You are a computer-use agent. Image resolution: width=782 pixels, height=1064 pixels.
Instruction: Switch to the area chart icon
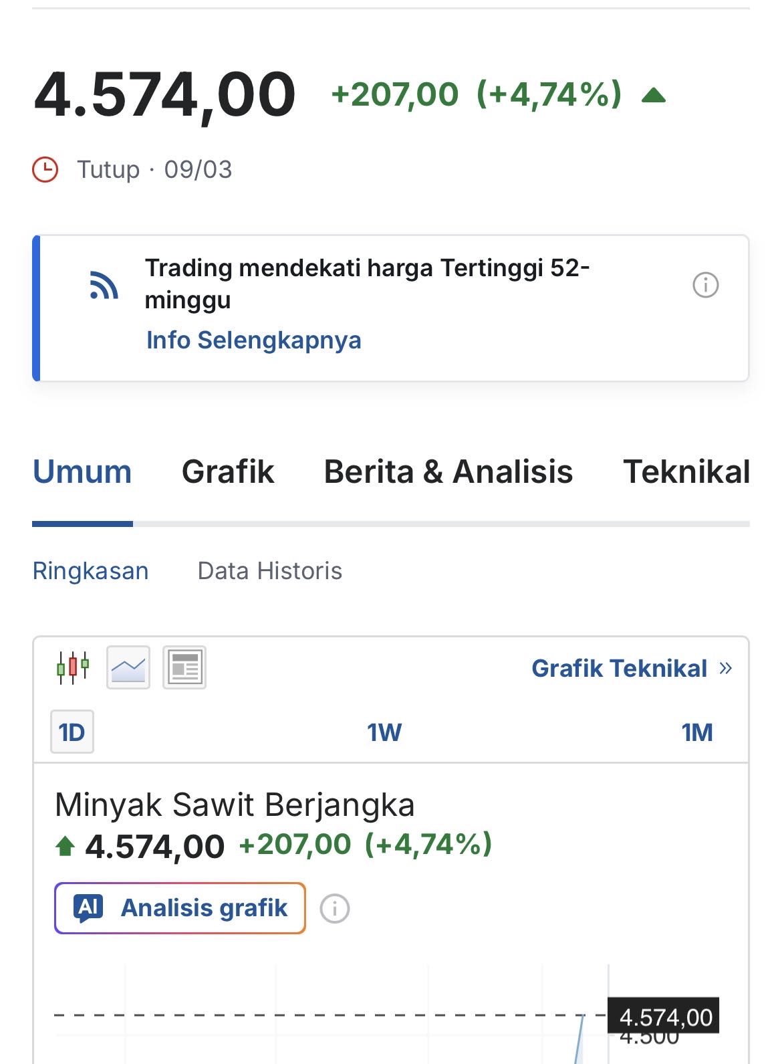coord(128,667)
